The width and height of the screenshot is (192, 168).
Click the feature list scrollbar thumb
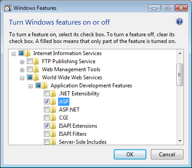coord(179,75)
